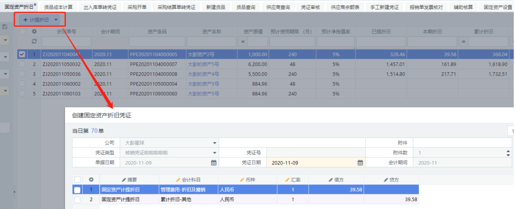
Task: Click the refresh icon in the filter row
Action: (x=35, y=41)
